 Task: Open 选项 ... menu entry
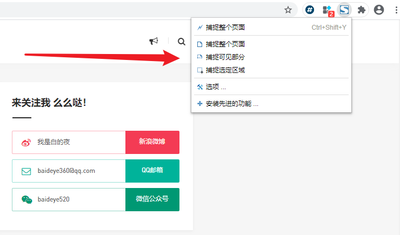point(271,87)
